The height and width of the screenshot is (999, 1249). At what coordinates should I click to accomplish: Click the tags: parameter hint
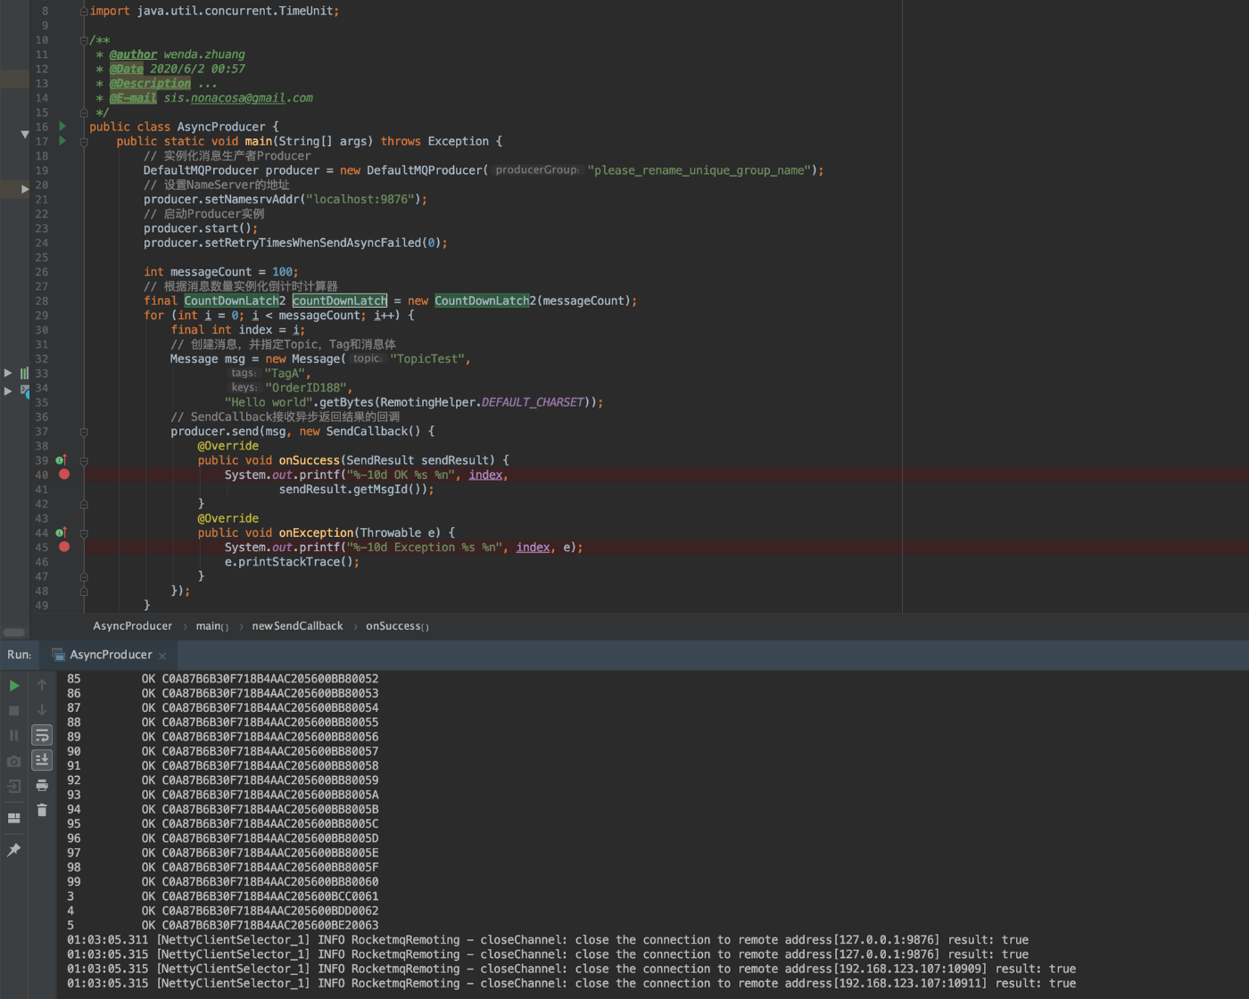click(x=244, y=373)
